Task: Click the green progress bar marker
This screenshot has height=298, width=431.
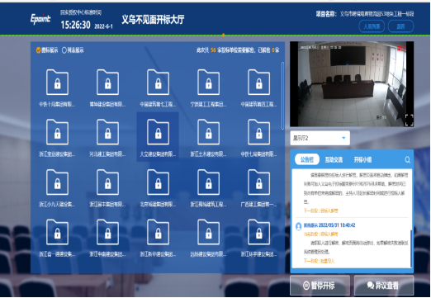Action: (224, 35)
